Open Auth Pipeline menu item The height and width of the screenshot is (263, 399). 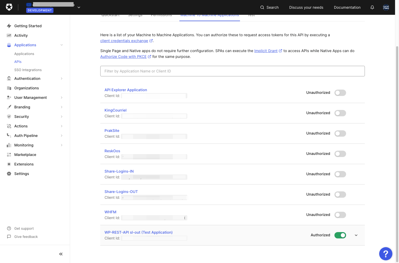[x=26, y=136]
